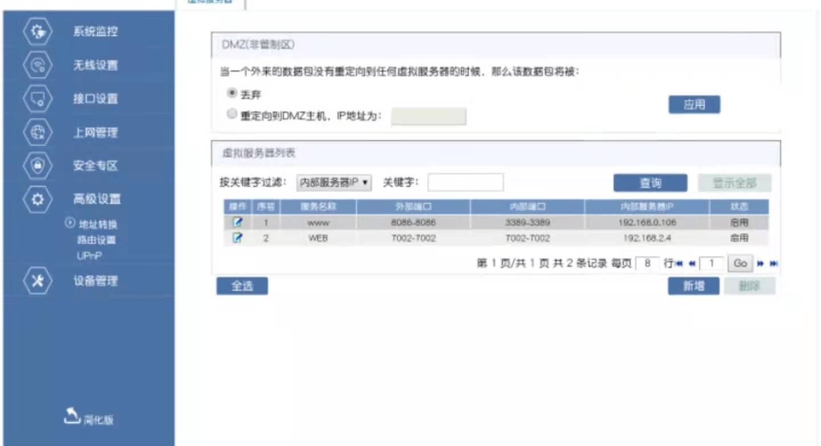Click the 设备管理 tools icon

pyautogui.click(x=38, y=281)
